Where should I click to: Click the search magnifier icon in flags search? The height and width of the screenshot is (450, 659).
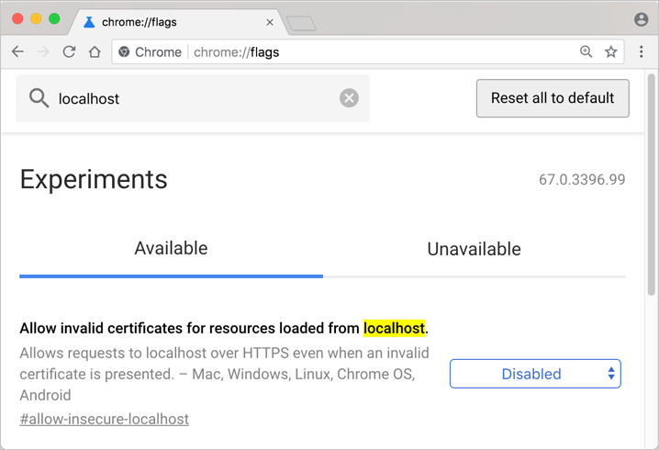[x=39, y=98]
